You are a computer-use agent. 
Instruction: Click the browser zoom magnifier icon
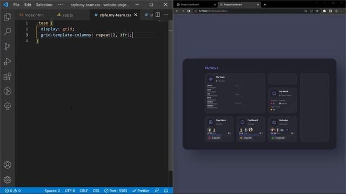(305, 11)
